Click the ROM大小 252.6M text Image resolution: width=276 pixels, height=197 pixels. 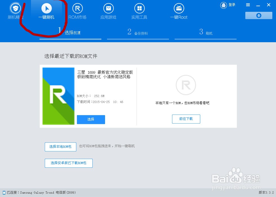pyautogui.click(x=90, y=96)
